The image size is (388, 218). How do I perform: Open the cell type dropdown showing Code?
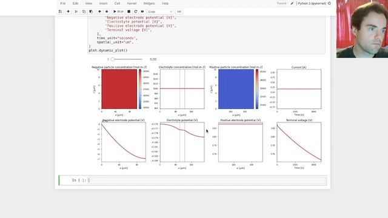click(x=160, y=12)
